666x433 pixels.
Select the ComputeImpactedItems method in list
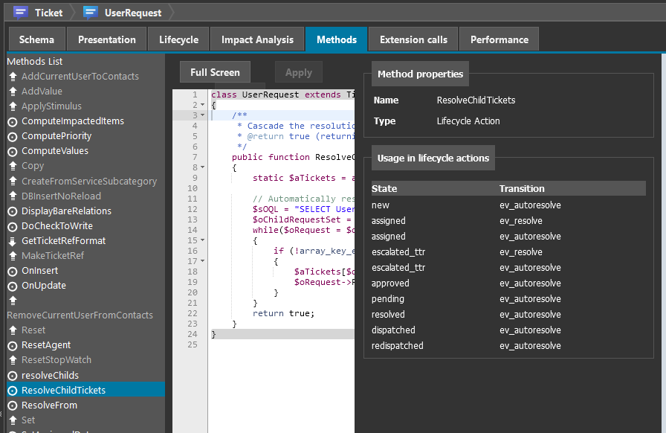[73, 121]
